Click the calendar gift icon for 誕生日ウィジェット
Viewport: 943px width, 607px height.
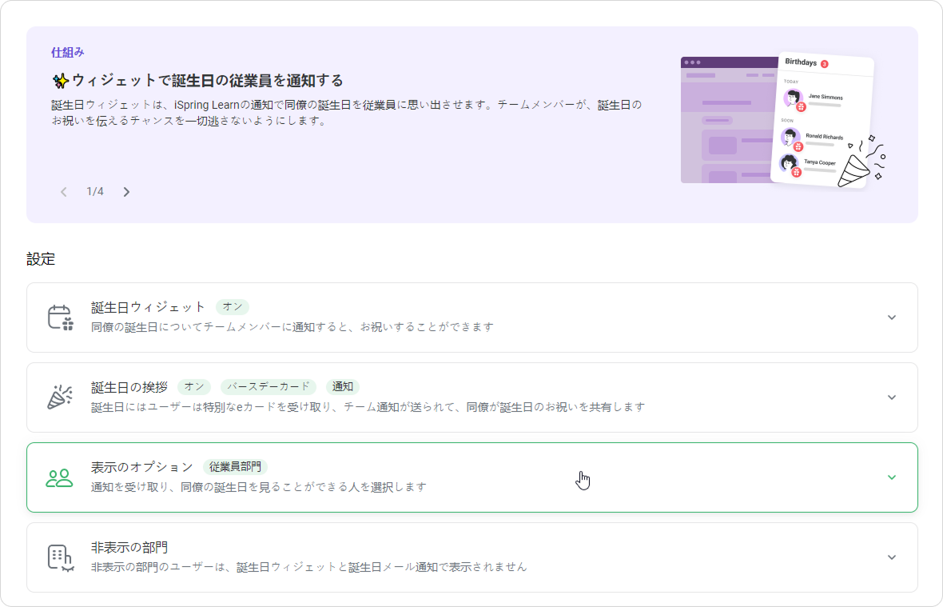60,317
